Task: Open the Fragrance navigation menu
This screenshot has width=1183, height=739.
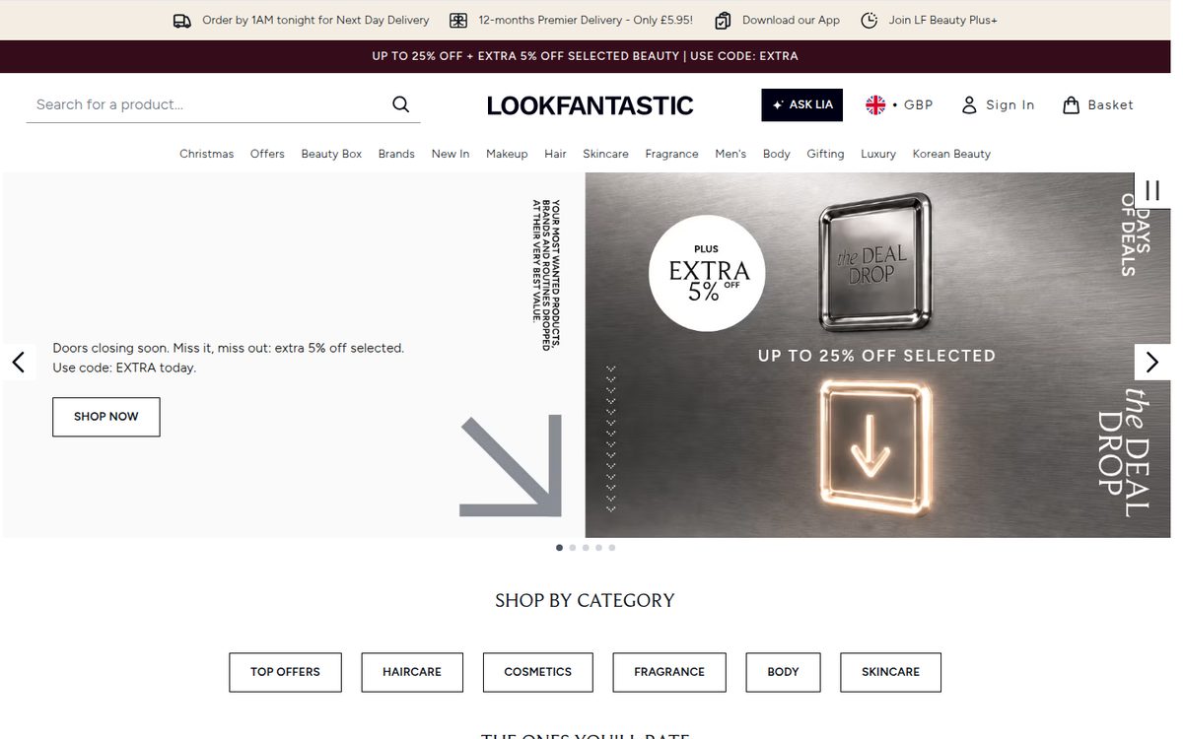Action: click(x=671, y=154)
